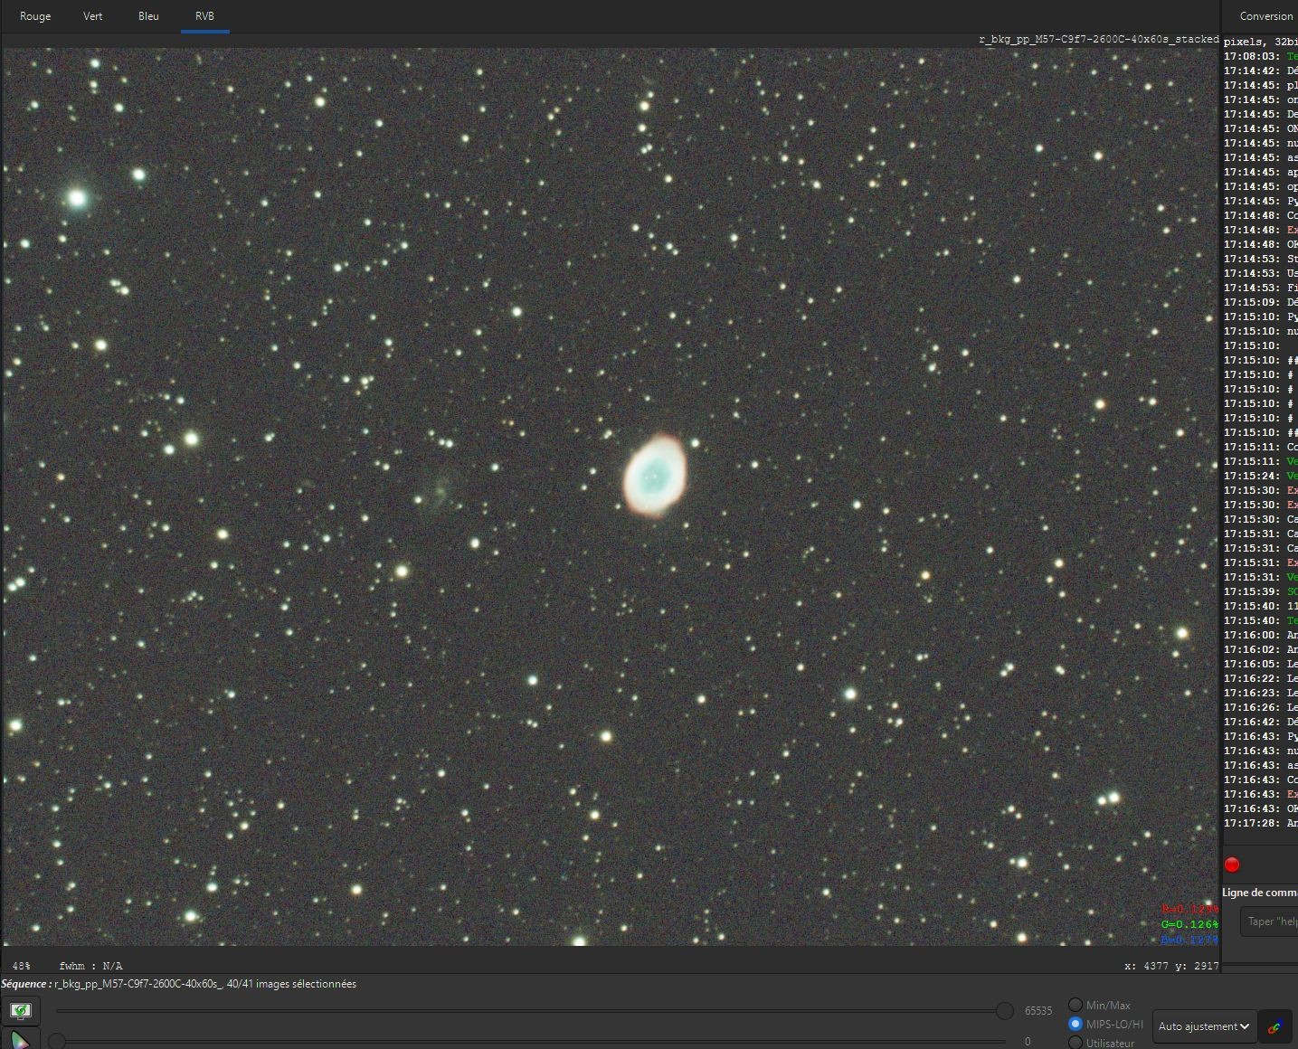This screenshot has width=1298, height=1049.
Task: Click the red stop process button
Action: [1232, 865]
